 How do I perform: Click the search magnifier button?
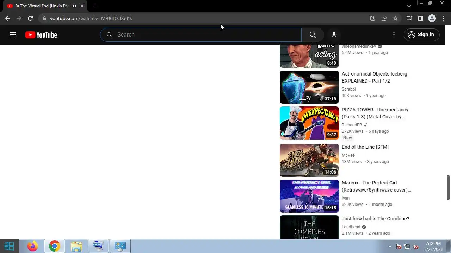[x=313, y=34]
